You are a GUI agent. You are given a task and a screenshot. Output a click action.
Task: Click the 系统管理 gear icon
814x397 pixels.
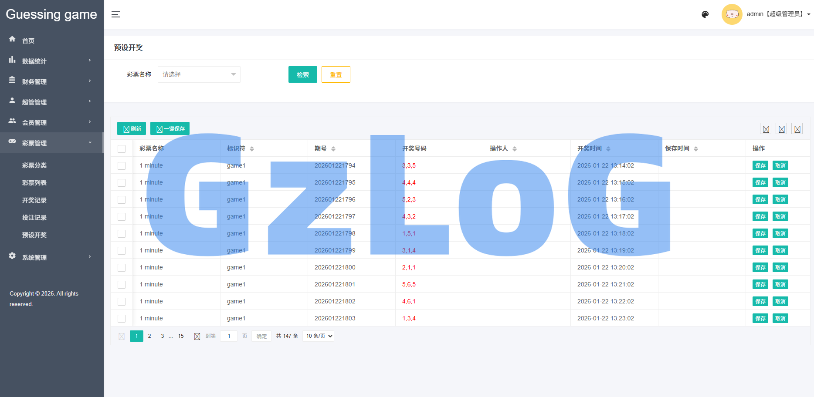[x=12, y=256]
